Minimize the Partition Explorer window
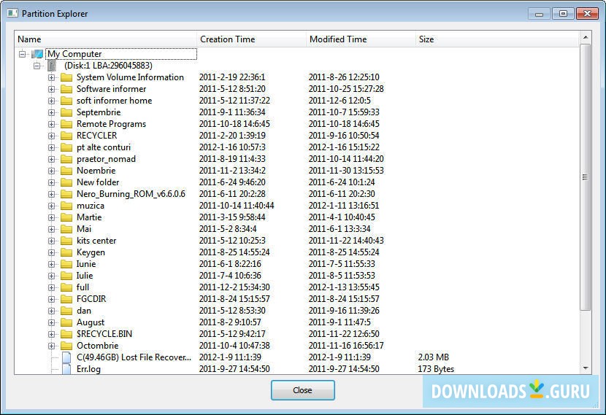Viewport: 606px width, 415px height. (x=540, y=14)
